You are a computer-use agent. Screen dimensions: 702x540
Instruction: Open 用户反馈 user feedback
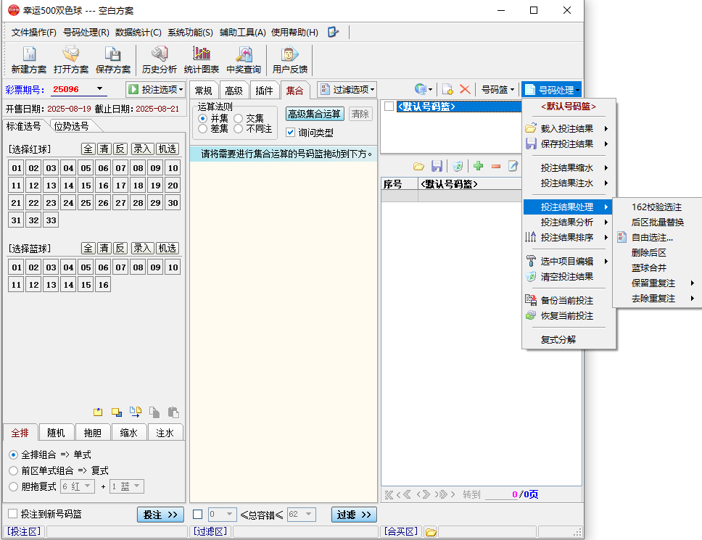click(289, 60)
